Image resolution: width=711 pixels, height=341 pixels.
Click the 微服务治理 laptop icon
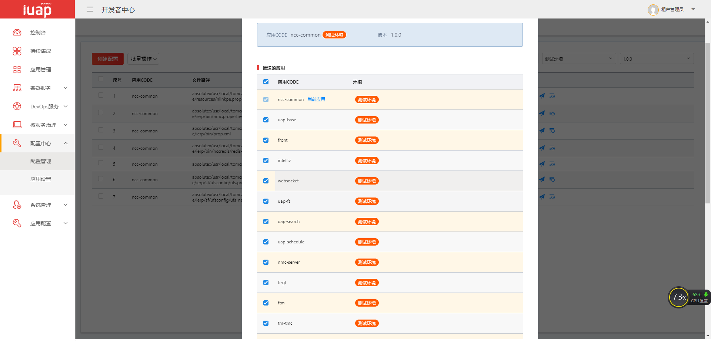[x=17, y=125]
